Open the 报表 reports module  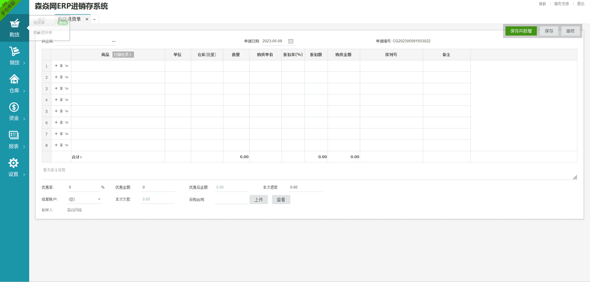click(x=14, y=139)
